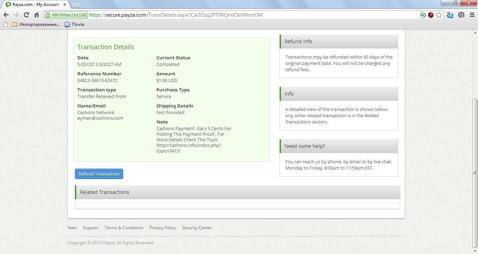
Task: Click the browser forward arrow
Action: tap(16, 15)
